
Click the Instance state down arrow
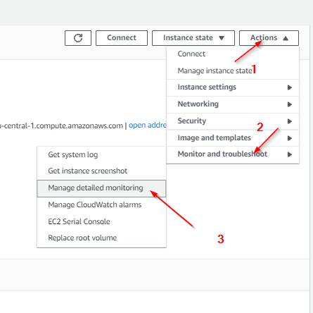point(222,38)
